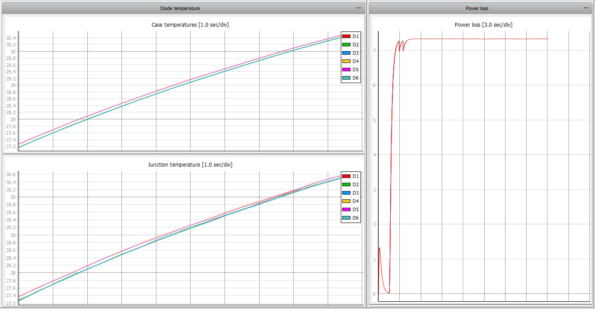Click teal D6 swatch in Case temperatures legend

(x=346, y=78)
